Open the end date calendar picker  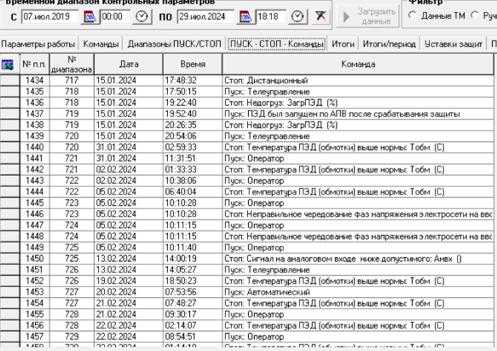246,16
